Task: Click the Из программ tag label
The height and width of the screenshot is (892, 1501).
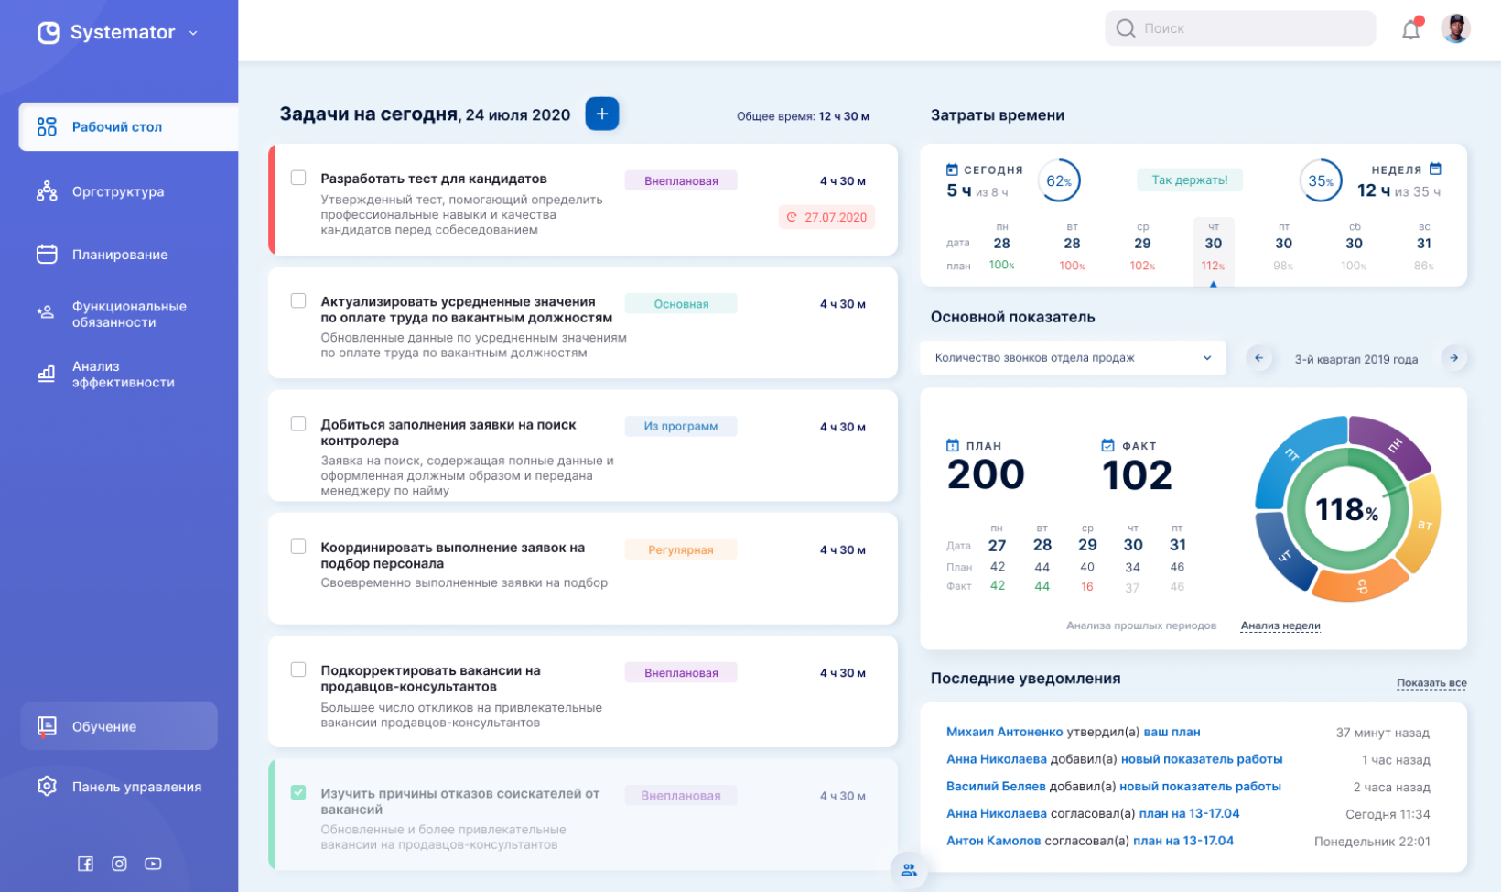Action: 681,426
